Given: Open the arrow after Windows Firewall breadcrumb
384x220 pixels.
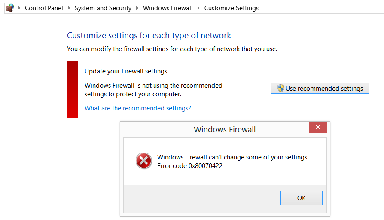Looking at the screenshot, I should pyautogui.click(x=198, y=8).
